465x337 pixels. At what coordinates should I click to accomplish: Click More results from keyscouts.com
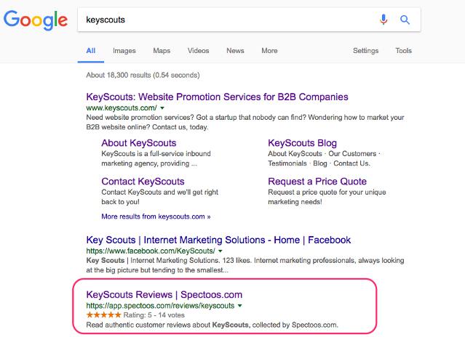point(156,216)
